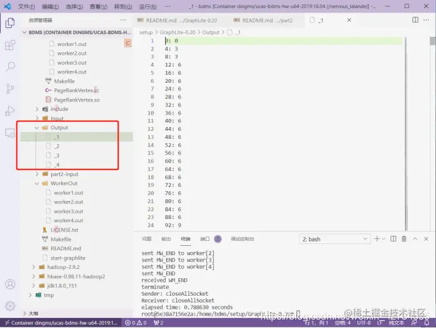
Task: Open the Extensions view icon
Action: (10, 45)
